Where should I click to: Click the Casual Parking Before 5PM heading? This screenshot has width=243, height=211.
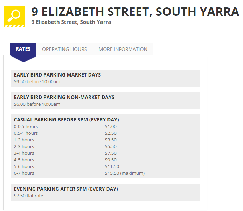[x=67, y=120]
